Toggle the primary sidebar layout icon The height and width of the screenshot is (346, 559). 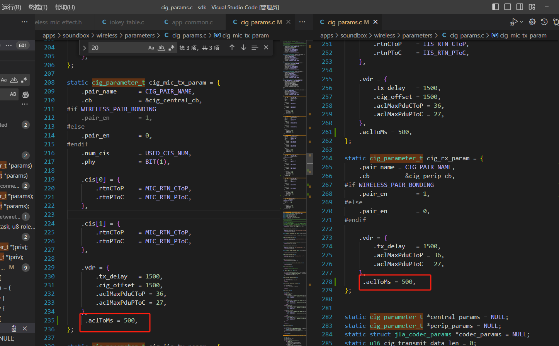click(496, 7)
